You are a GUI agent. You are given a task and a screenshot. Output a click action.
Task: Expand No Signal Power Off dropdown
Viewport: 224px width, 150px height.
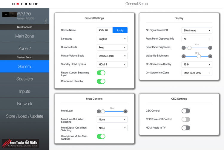(197, 30)
